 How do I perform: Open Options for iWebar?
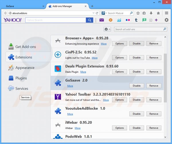120,128
